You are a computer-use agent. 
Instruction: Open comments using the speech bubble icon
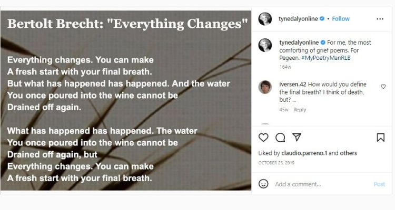point(280,138)
